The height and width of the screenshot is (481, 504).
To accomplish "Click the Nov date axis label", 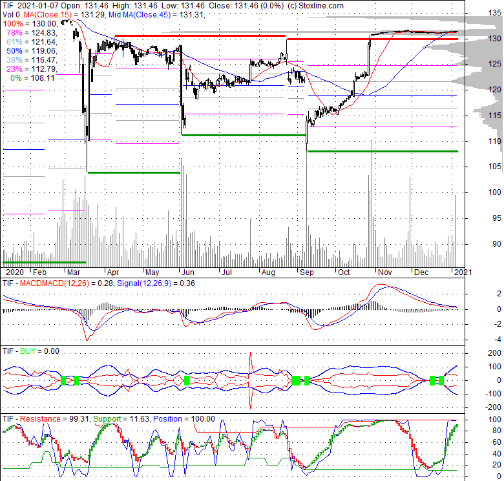I will (x=384, y=272).
